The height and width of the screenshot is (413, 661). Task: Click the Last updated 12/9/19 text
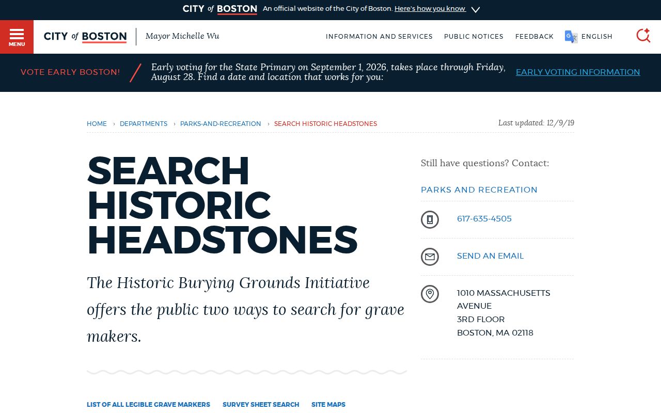536,123
